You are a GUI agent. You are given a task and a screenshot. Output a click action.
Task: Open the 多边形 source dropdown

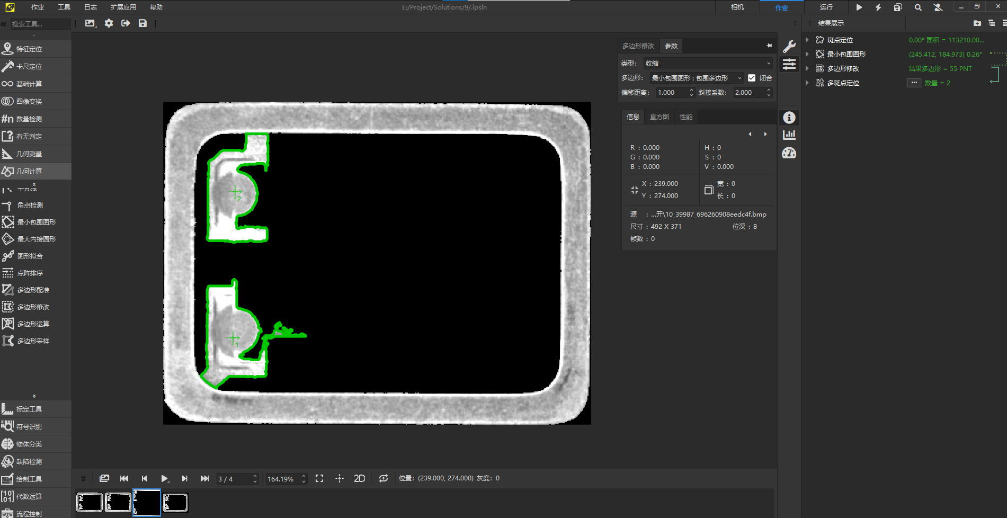point(696,78)
